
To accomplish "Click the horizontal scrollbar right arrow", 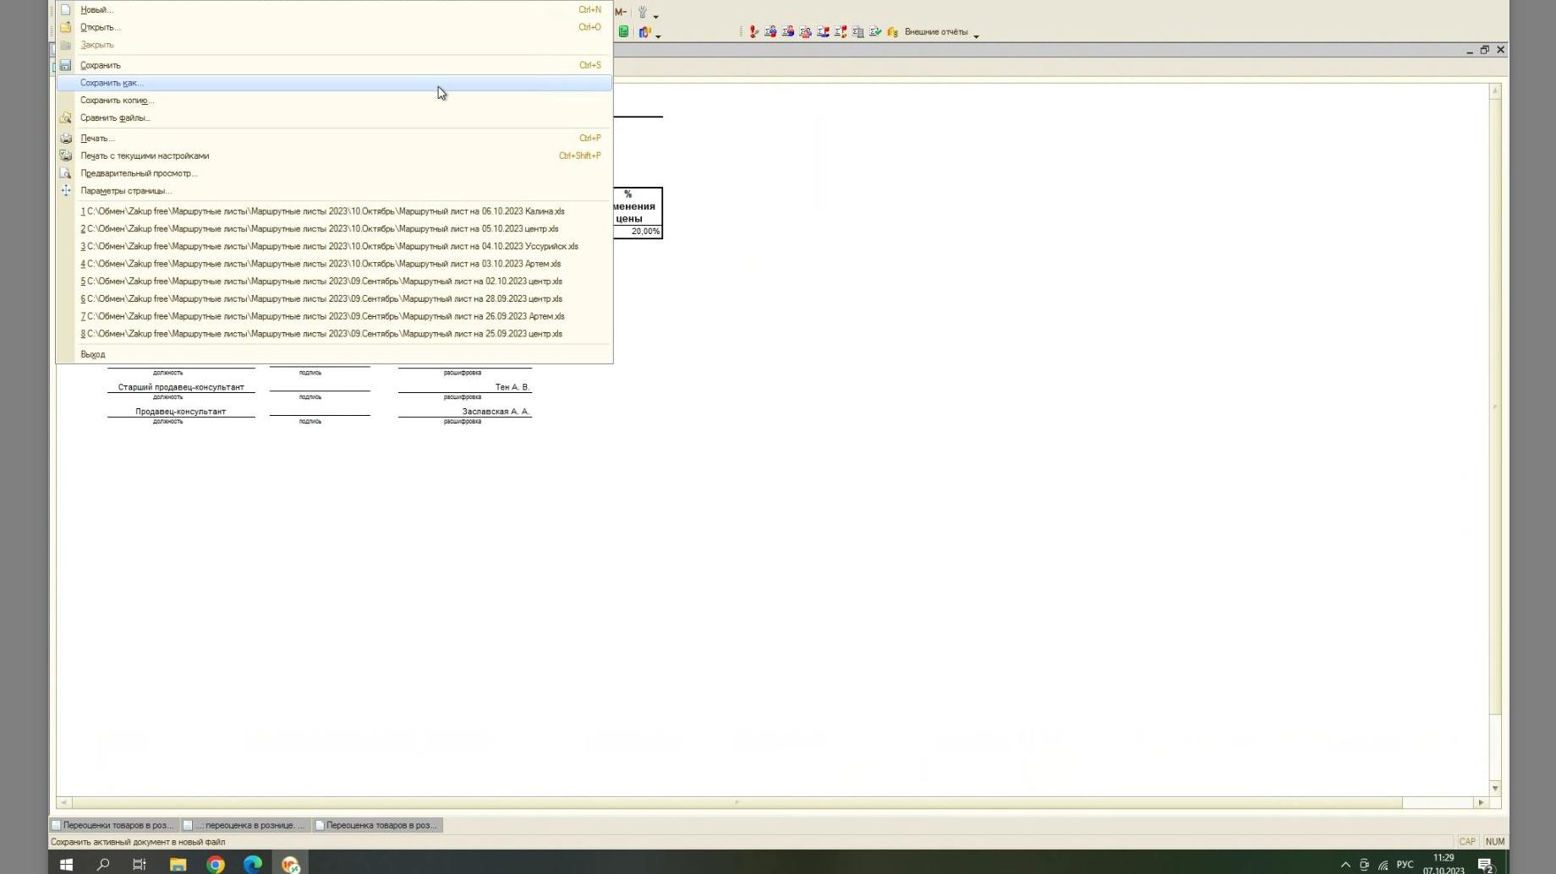I will click(1481, 802).
